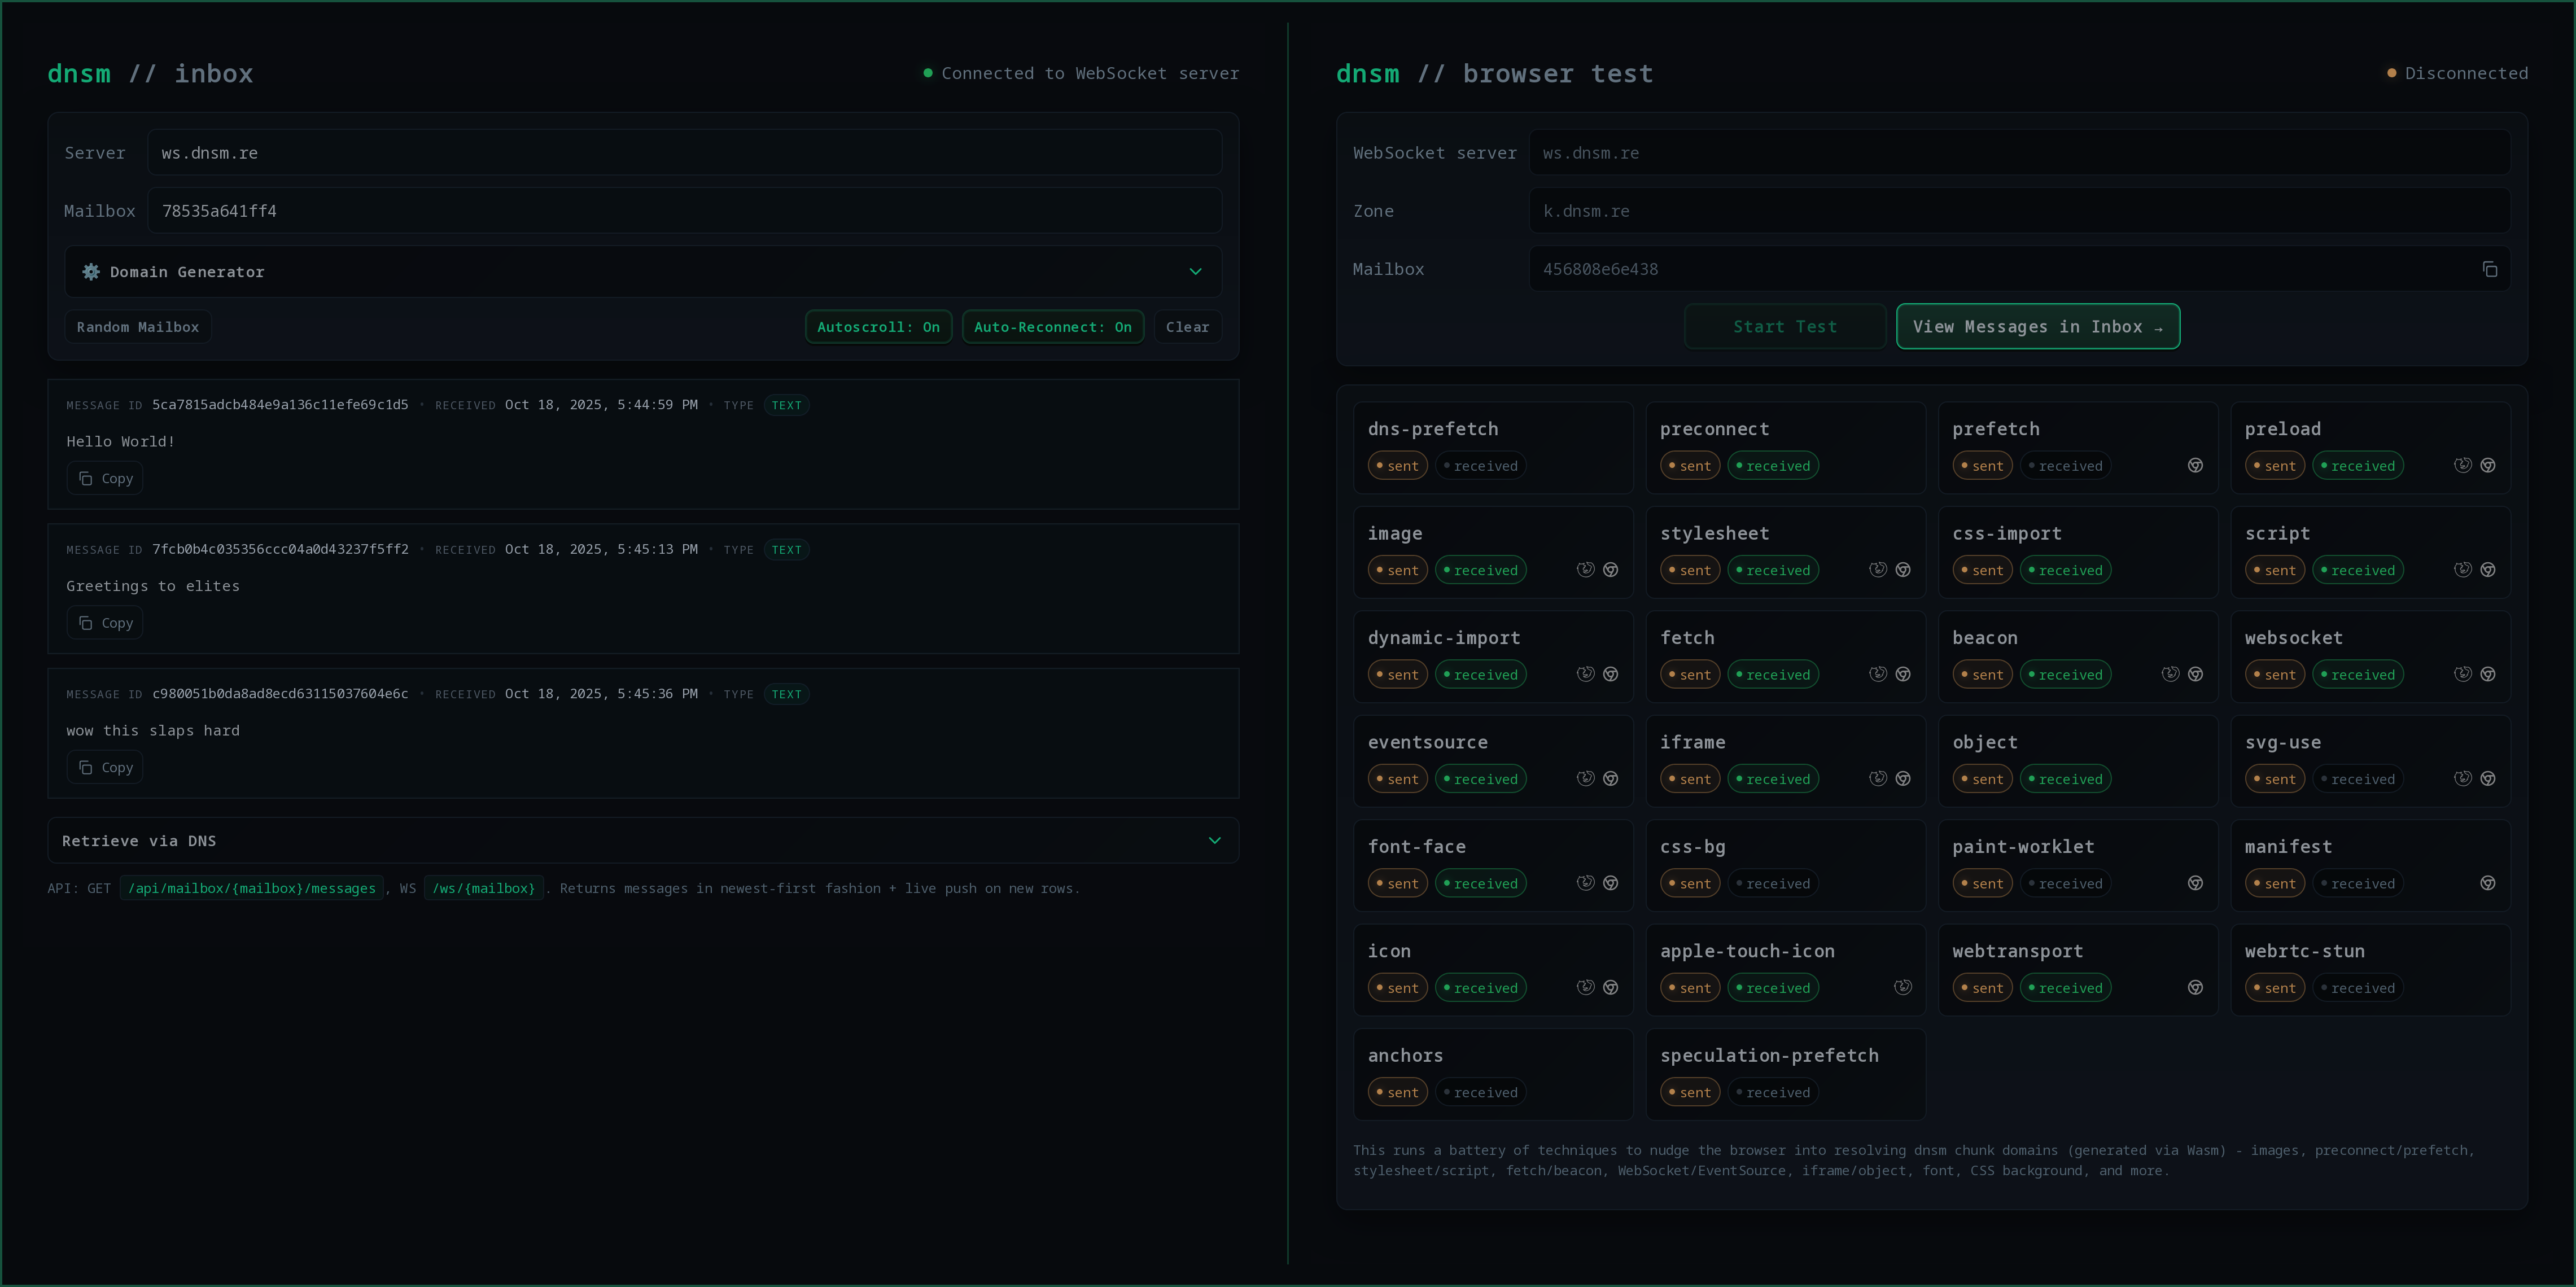
Task: Click the Chrome icon on script card
Action: (2488, 570)
